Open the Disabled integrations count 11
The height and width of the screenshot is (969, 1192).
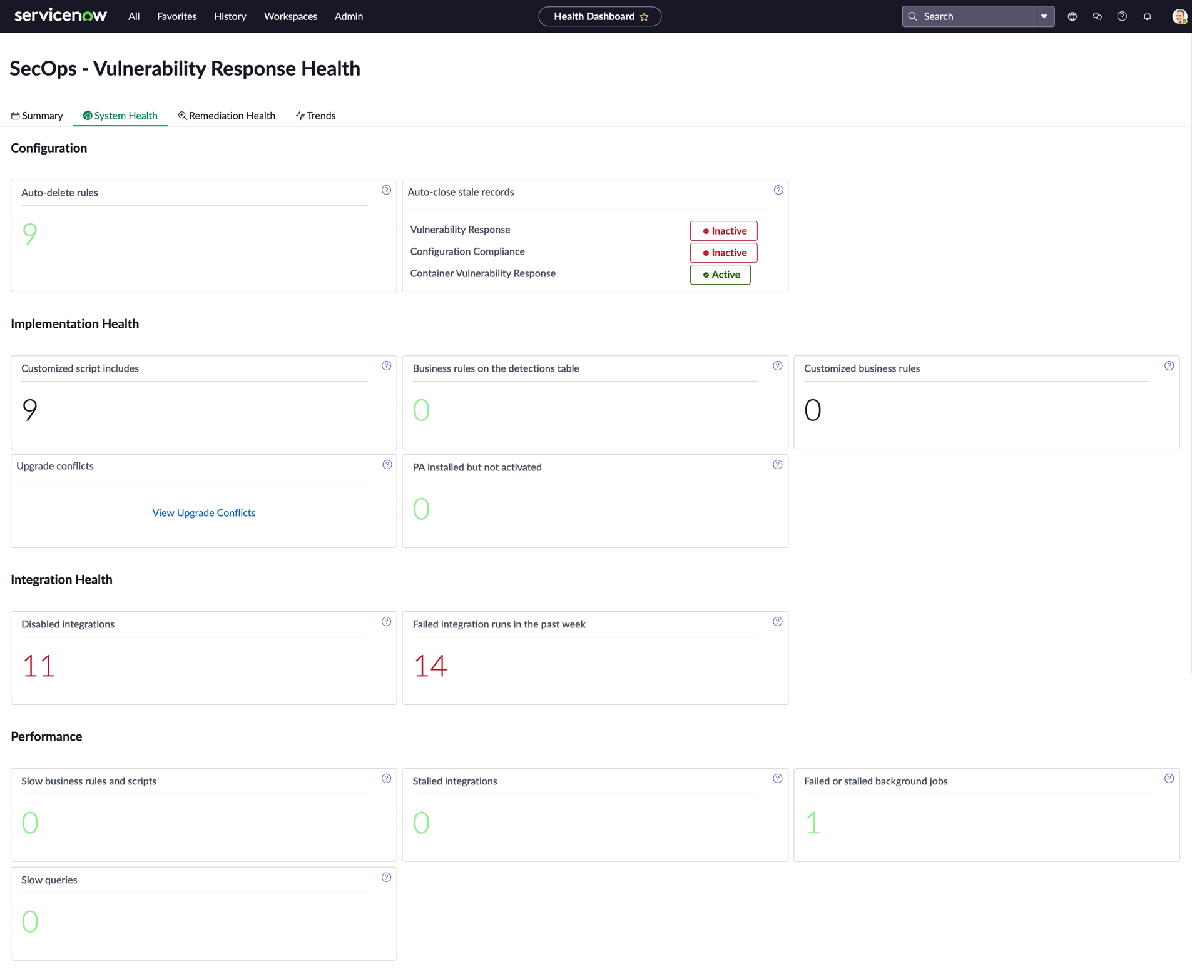pos(39,666)
